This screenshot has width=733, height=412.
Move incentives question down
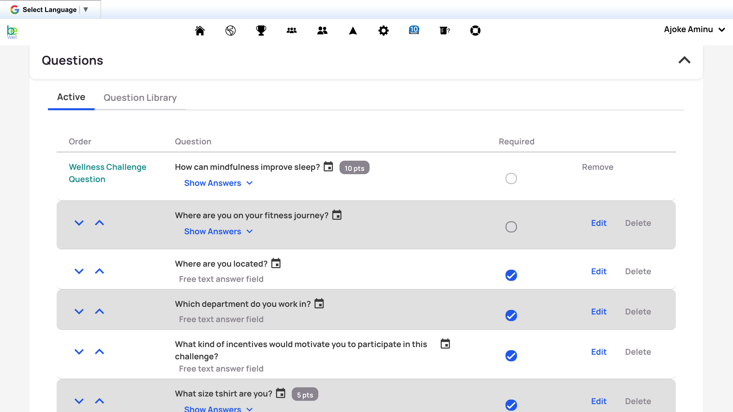79,352
